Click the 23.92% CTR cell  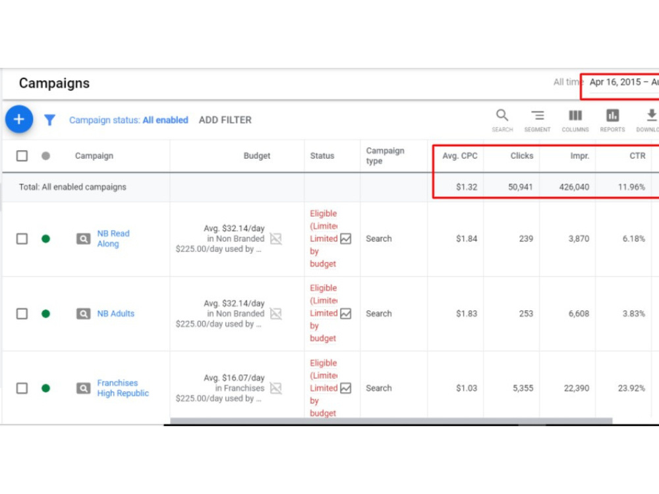point(631,388)
